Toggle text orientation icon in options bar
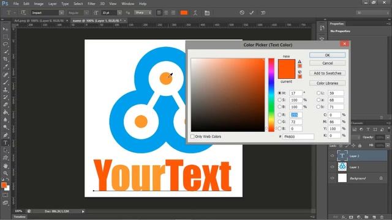 pos(23,12)
